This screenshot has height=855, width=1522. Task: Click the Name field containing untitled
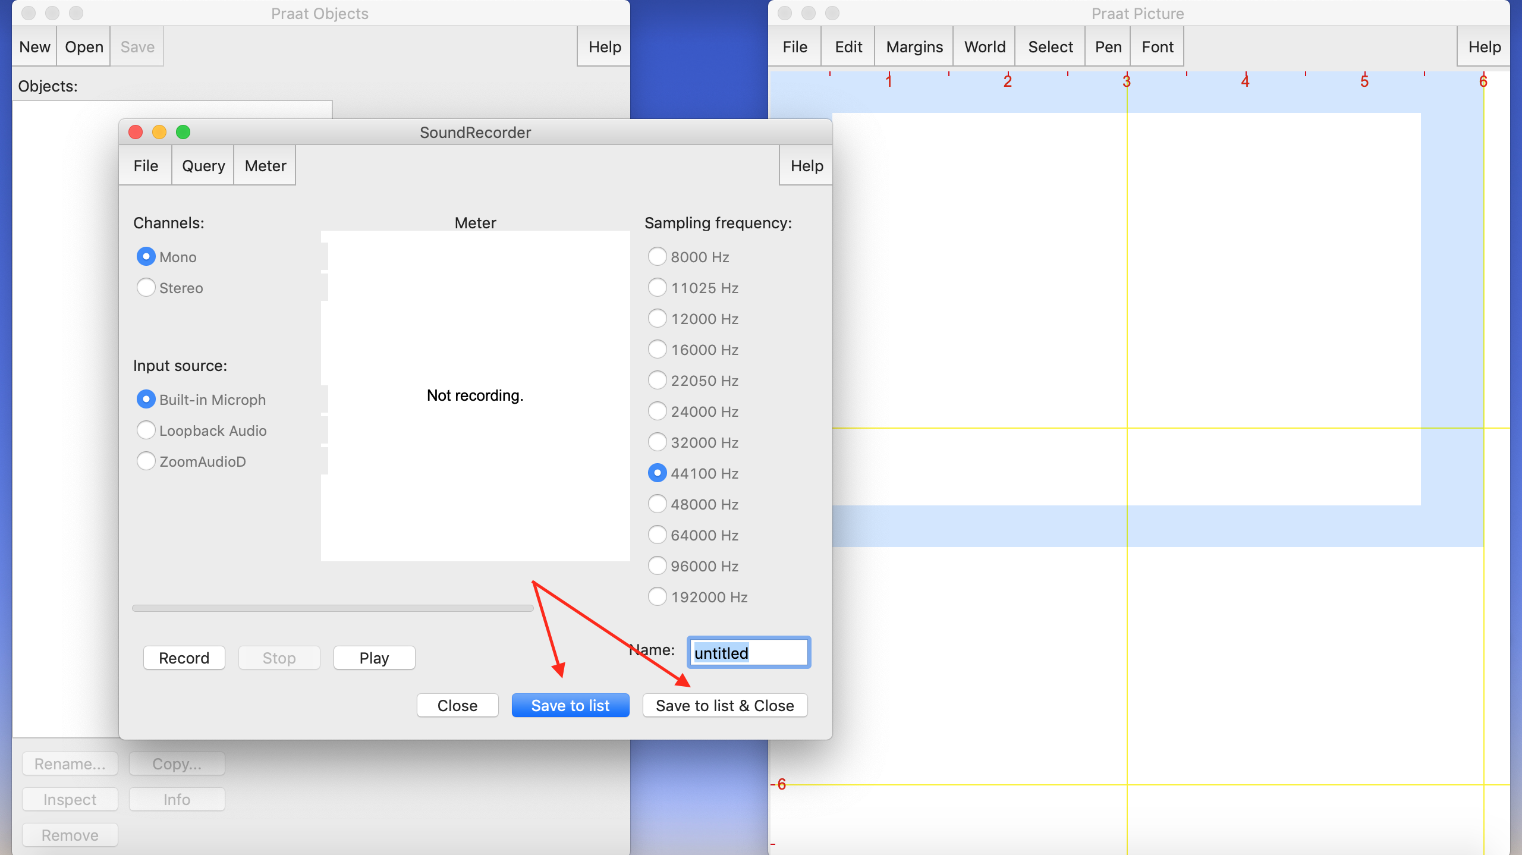(749, 653)
